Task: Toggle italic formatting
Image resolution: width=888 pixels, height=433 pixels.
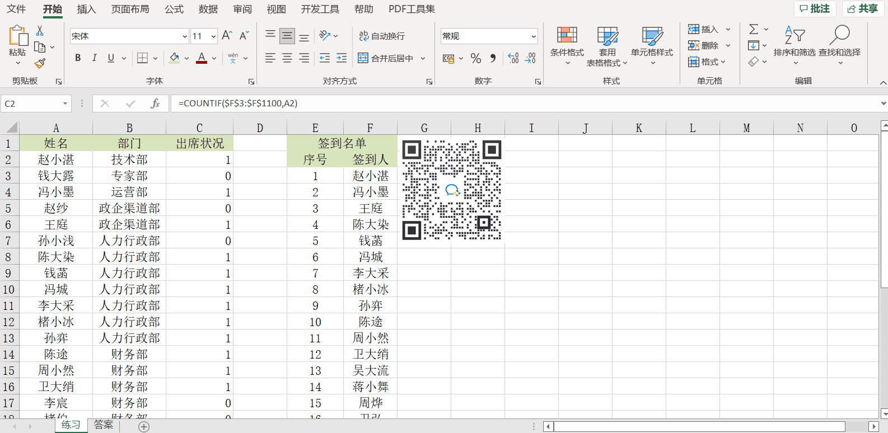Action: click(94, 58)
